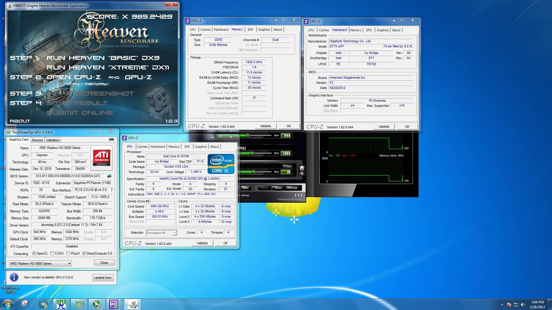The width and height of the screenshot is (552, 310).
Task: Click OK in the CPU-Z Memory window
Action: pyautogui.click(x=289, y=126)
